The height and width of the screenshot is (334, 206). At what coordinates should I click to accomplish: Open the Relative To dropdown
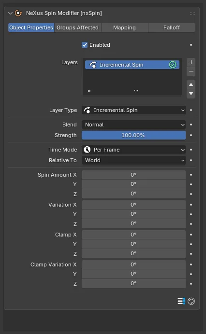pos(133,160)
